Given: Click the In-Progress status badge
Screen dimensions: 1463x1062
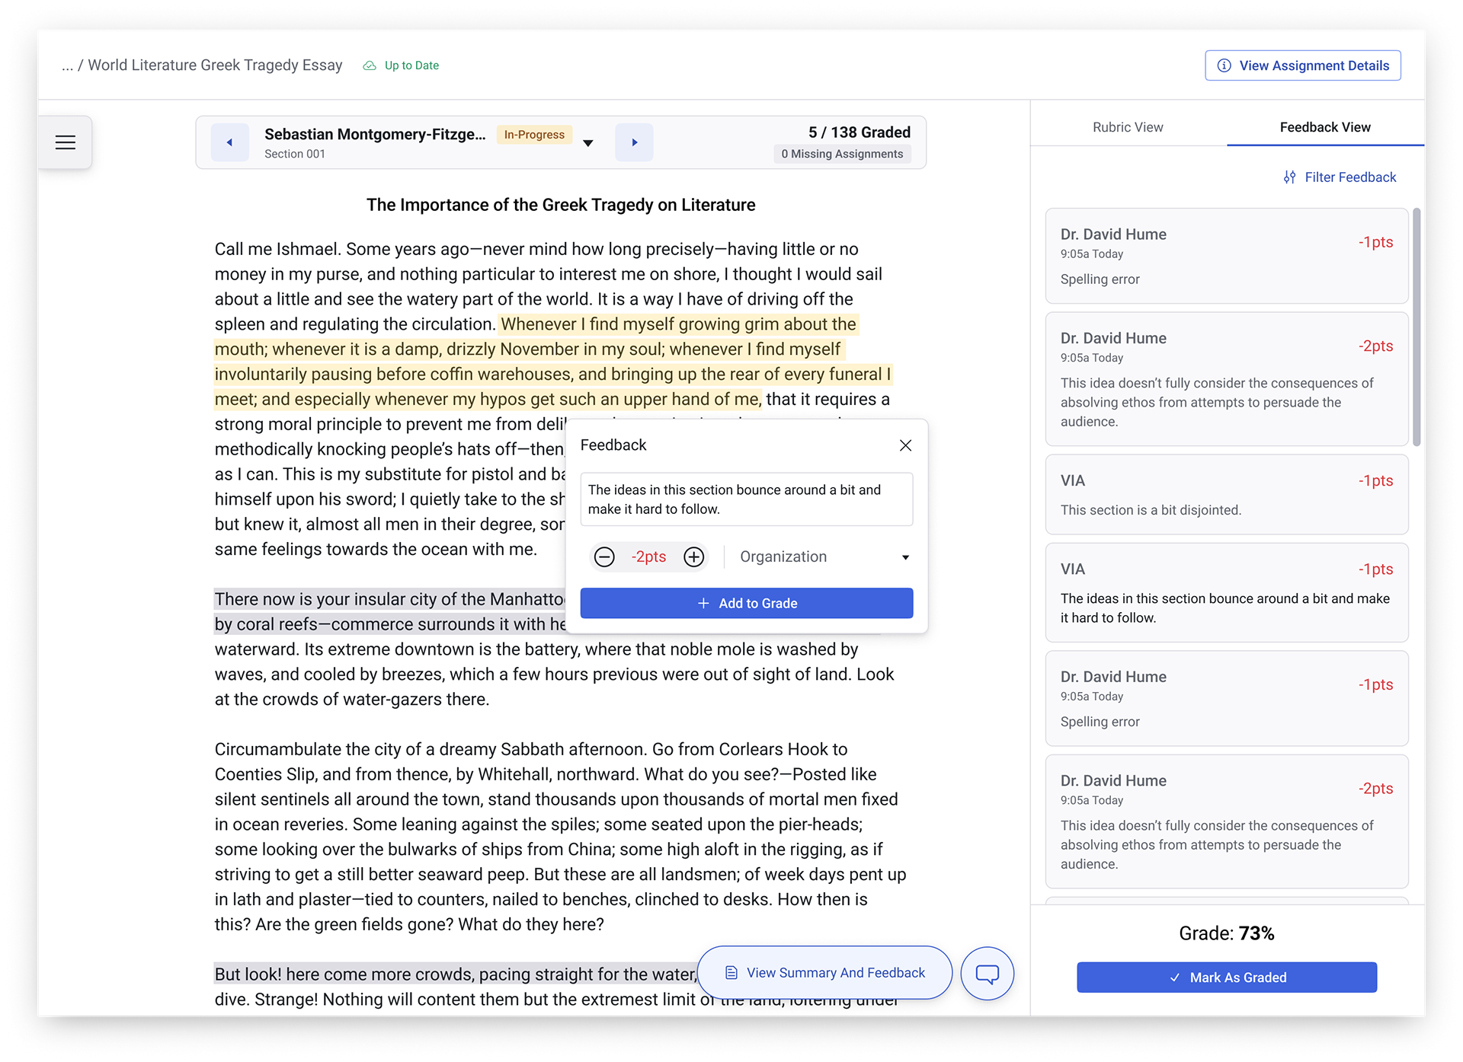Looking at the screenshot, I should tap(534, 135).
